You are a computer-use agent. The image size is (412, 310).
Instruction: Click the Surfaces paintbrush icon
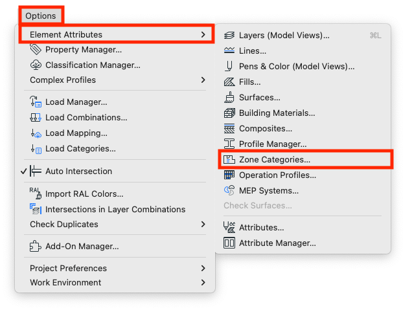(229, 97)
